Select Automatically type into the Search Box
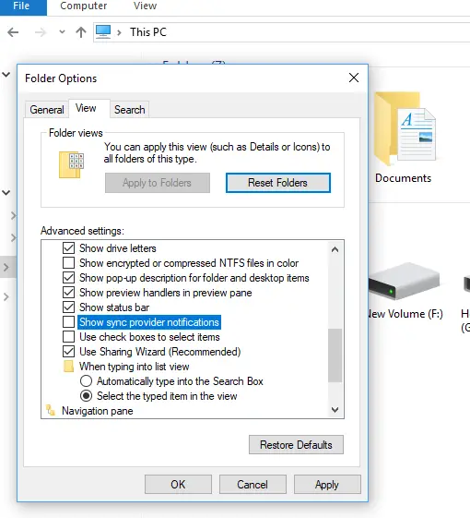The width and height of the screenshot is (470, 518). [x=86, y=381]
